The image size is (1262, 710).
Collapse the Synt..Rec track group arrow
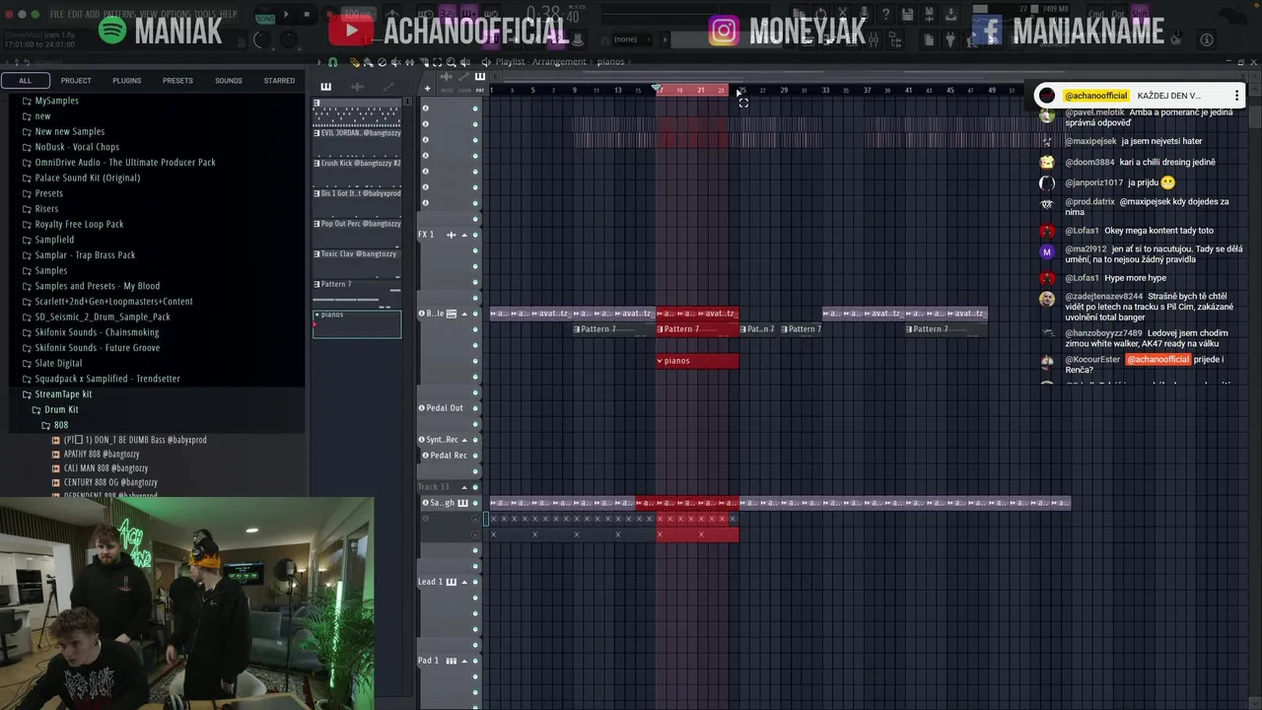(x=464, y=440)
